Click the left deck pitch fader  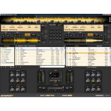pos(43,34)
